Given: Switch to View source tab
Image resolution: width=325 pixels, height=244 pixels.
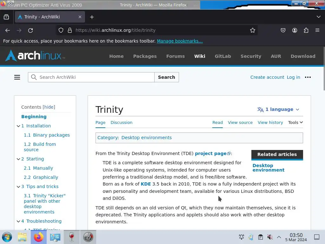Looking at the screenshot, I should [x=240, y=122].
